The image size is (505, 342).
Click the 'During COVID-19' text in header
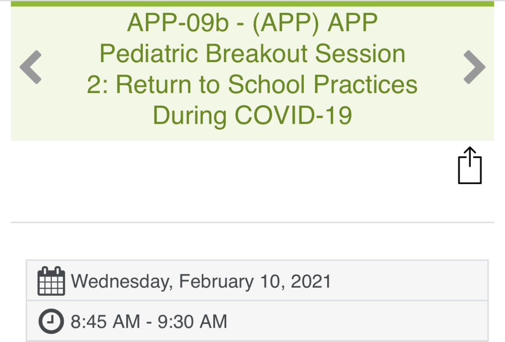252,116
